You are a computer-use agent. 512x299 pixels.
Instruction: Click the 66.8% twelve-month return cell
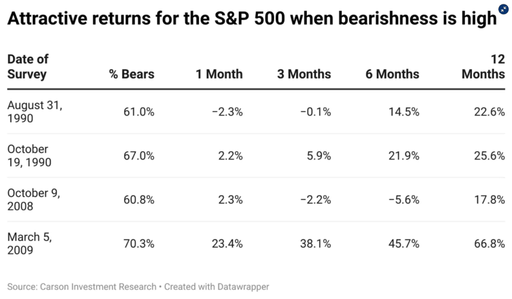tap(489, 244)
